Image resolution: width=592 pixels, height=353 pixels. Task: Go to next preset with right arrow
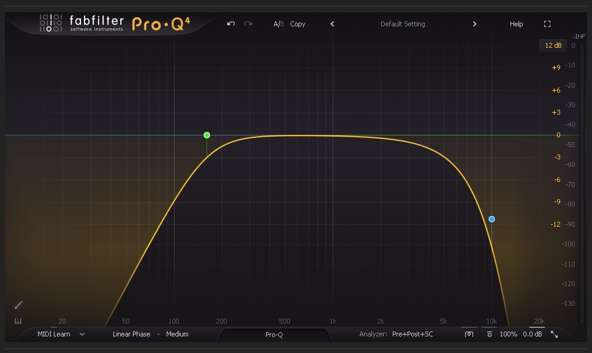pyautogui.click(x=474, y=24)
